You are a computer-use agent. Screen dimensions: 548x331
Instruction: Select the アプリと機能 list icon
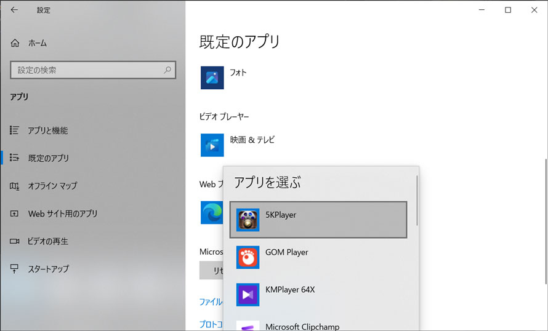(x=14, y=130)
